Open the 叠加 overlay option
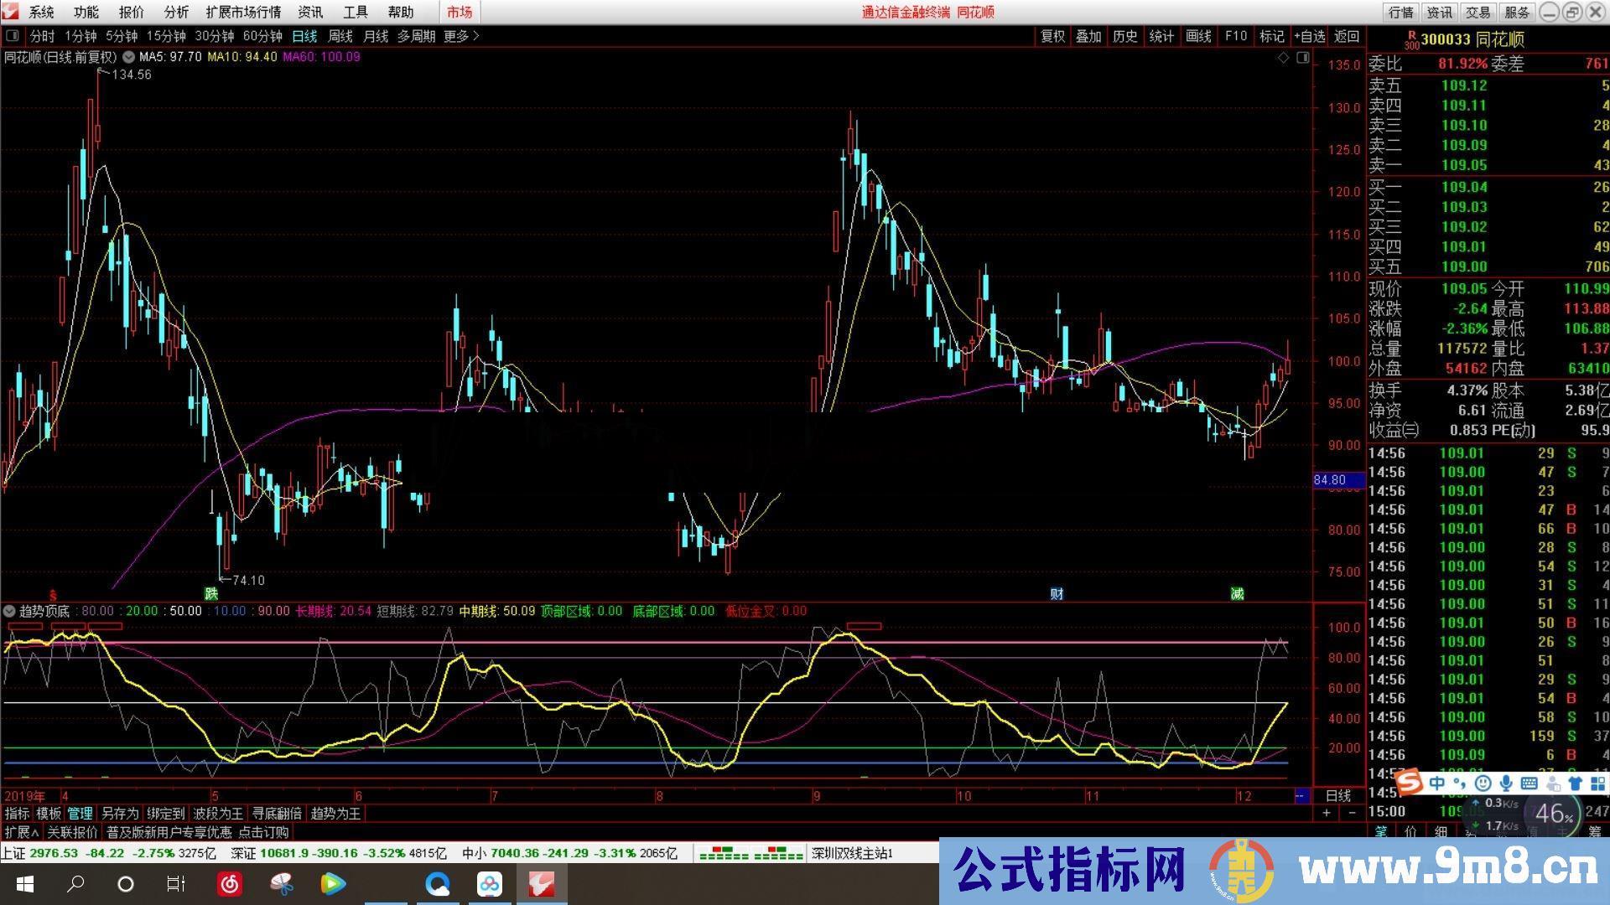This screenshot has width=1610, height=905. (1088, 36)
